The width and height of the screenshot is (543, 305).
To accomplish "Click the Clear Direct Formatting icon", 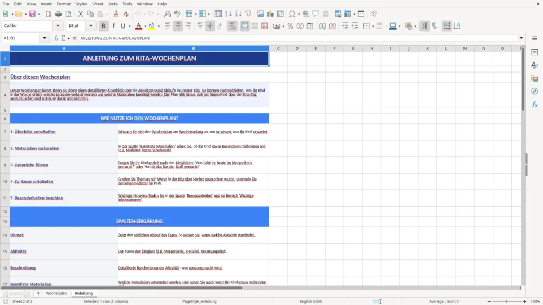I will point(126,14).
